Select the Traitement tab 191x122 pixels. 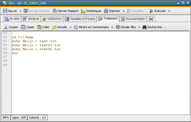[108, 19]
